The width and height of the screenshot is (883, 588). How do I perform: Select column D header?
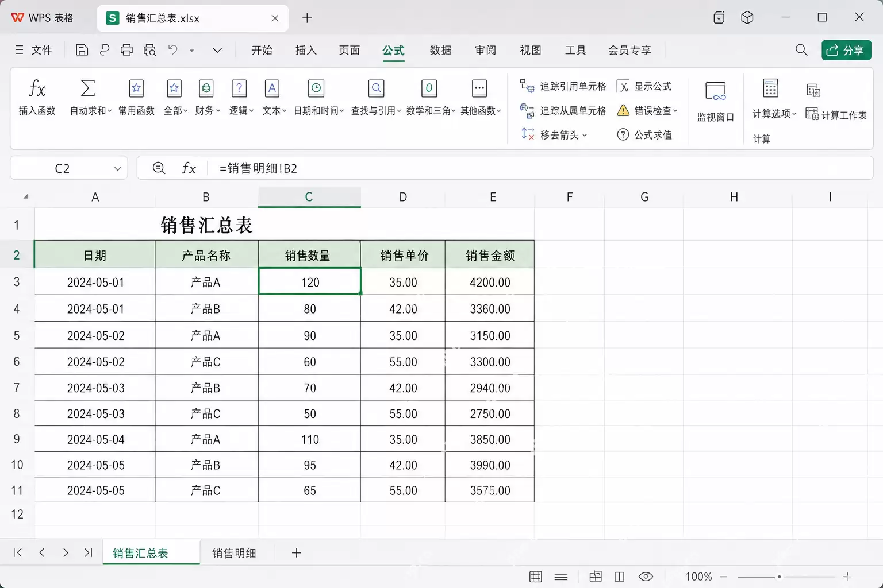(403, 197)
